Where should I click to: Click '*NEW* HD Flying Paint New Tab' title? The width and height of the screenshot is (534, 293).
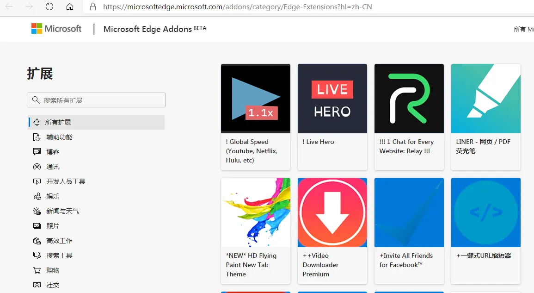(252, 265)
